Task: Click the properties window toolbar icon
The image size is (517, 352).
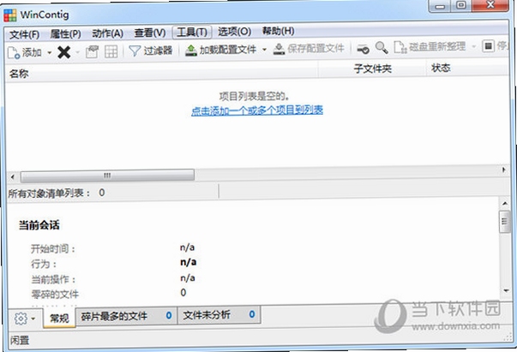Action: (92, 51)
